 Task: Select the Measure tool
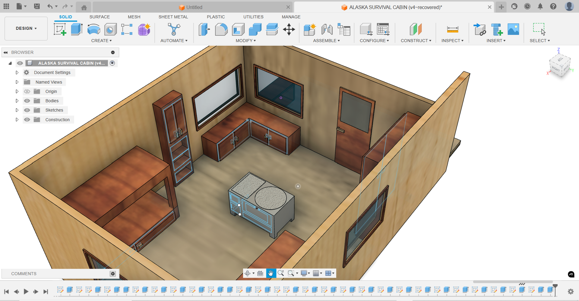coord(453,29)
